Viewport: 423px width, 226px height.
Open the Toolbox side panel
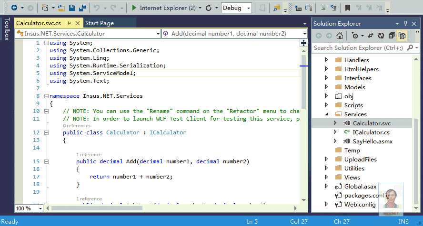[7, 29]
